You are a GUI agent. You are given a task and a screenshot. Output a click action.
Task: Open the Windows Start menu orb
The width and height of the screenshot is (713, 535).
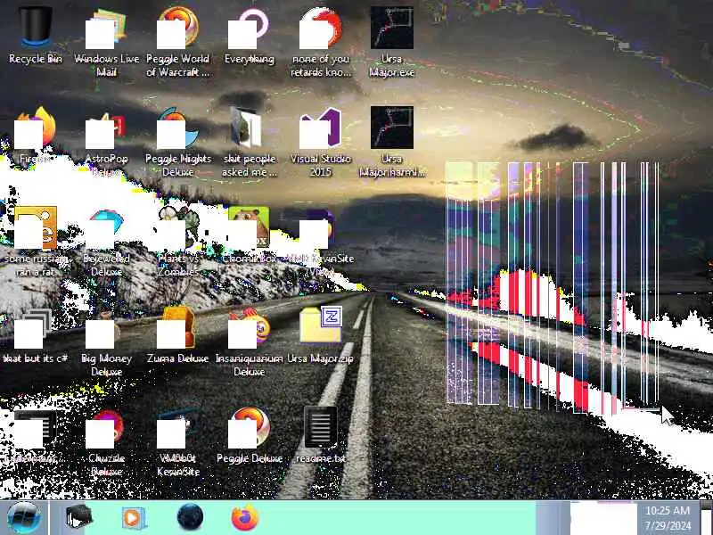click(x=24, y=517)
